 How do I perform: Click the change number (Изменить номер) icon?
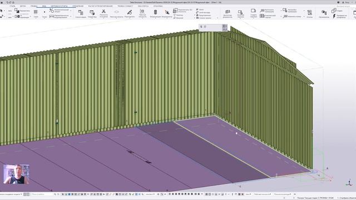click(285, 16)
